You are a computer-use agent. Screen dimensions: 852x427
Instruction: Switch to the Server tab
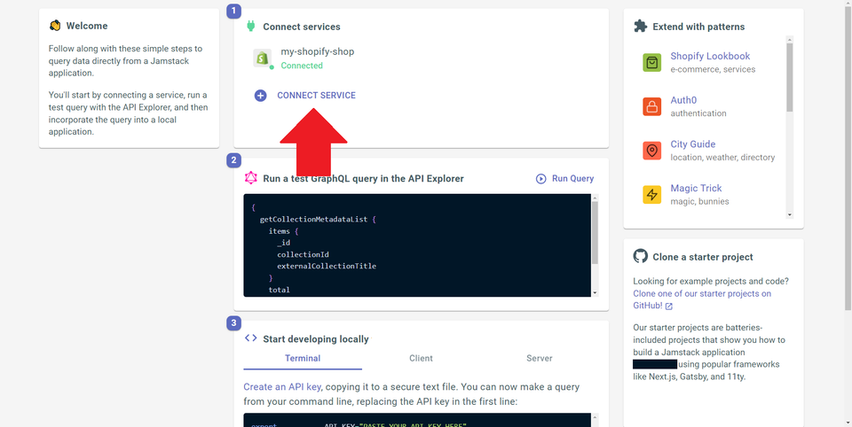[x=539, y=359]
